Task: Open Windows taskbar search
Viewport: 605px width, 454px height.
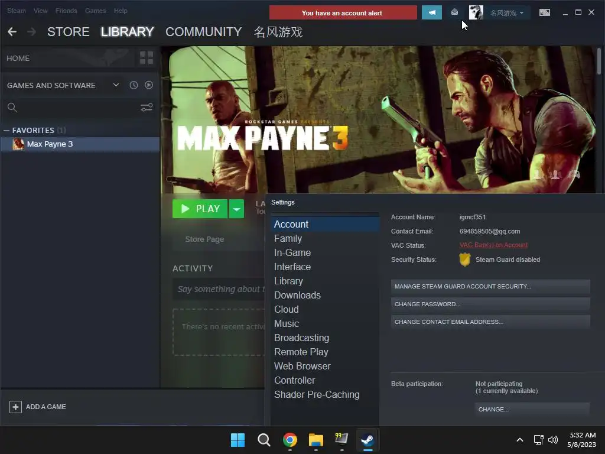Action: pyautogui.click(x=264, y=440)
